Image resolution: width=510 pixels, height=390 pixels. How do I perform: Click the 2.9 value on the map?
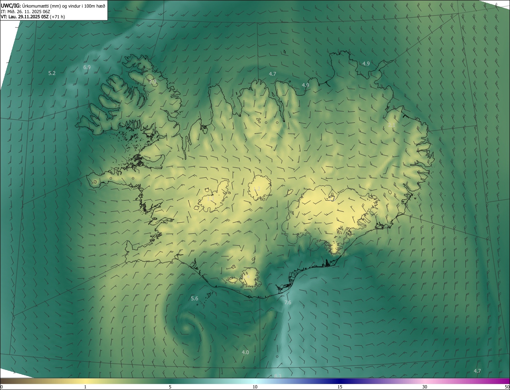click(153, 81)
